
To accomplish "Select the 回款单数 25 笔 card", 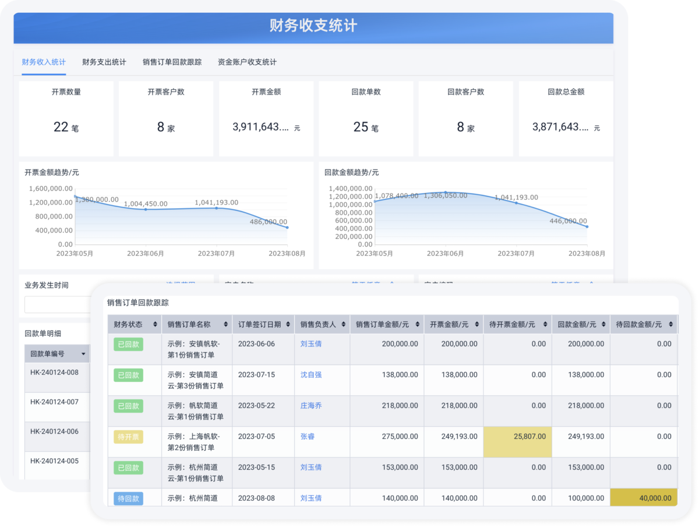I will (366, 119).
